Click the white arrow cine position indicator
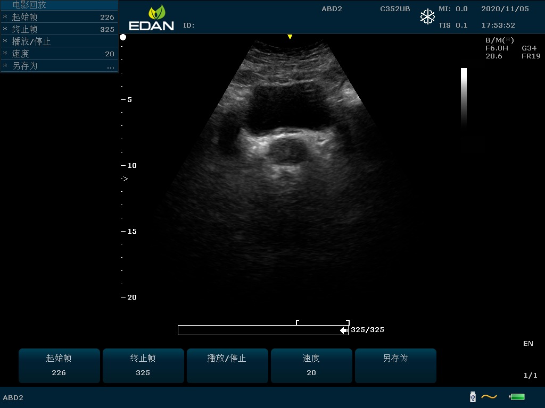This screenshot has height=408, width=545. [x=343, y=330]
